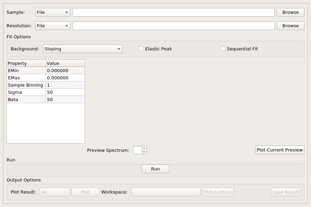The height and width of the screenshot is (207, 311).
Task: Click the Save Result button
Action: point(286,192)
